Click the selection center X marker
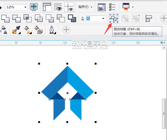Viewport: 167px width, 140px height. pyautogui.click(x=67, y=93)
